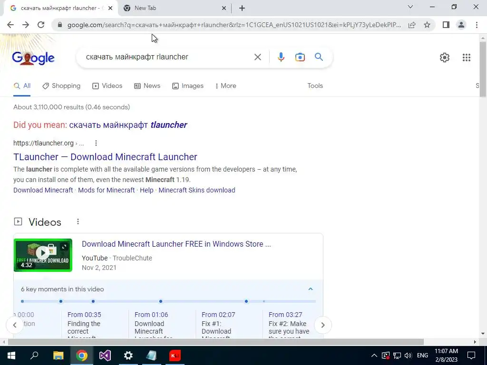Open the tab search chevron in title bar
The image size is (487, 365).
(410, 7)
